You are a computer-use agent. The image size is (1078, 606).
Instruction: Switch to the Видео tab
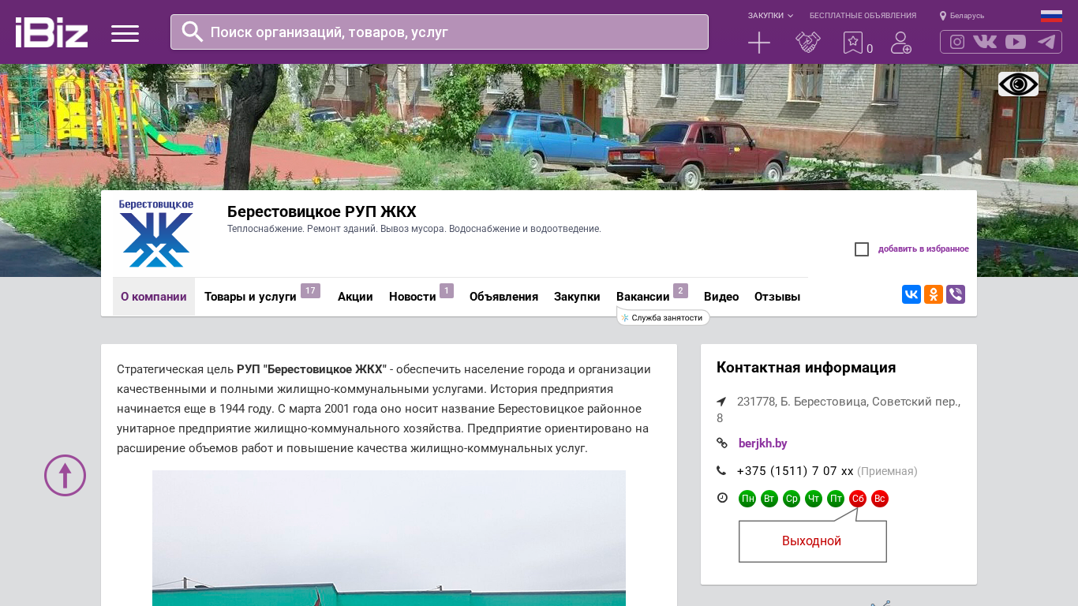click(721, 297)
